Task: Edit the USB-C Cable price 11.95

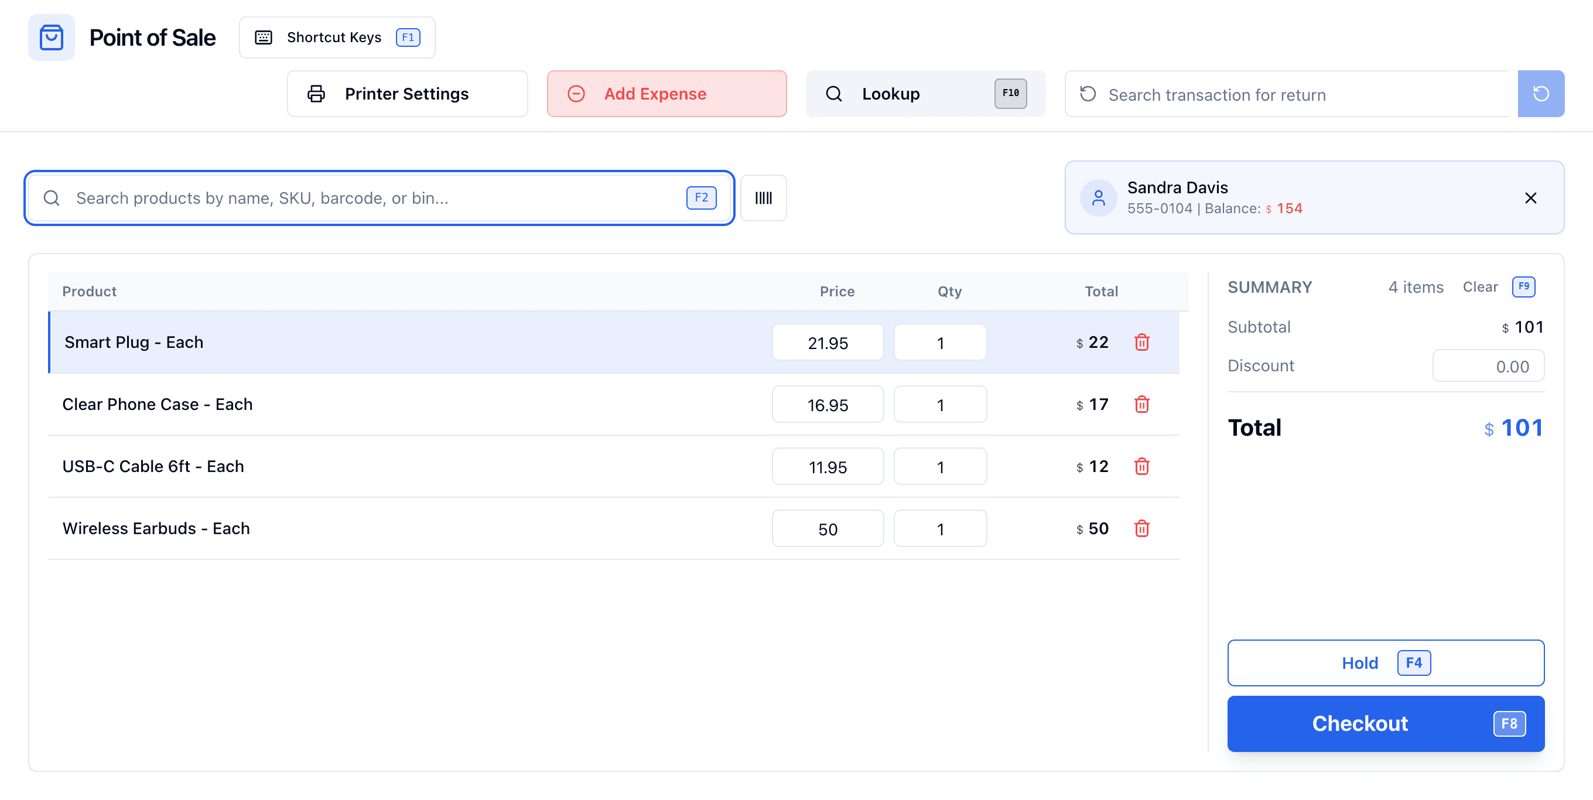Action: (828, 467)
